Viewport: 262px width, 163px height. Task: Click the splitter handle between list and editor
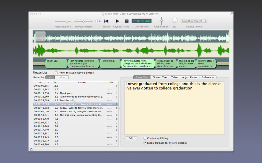119,109
